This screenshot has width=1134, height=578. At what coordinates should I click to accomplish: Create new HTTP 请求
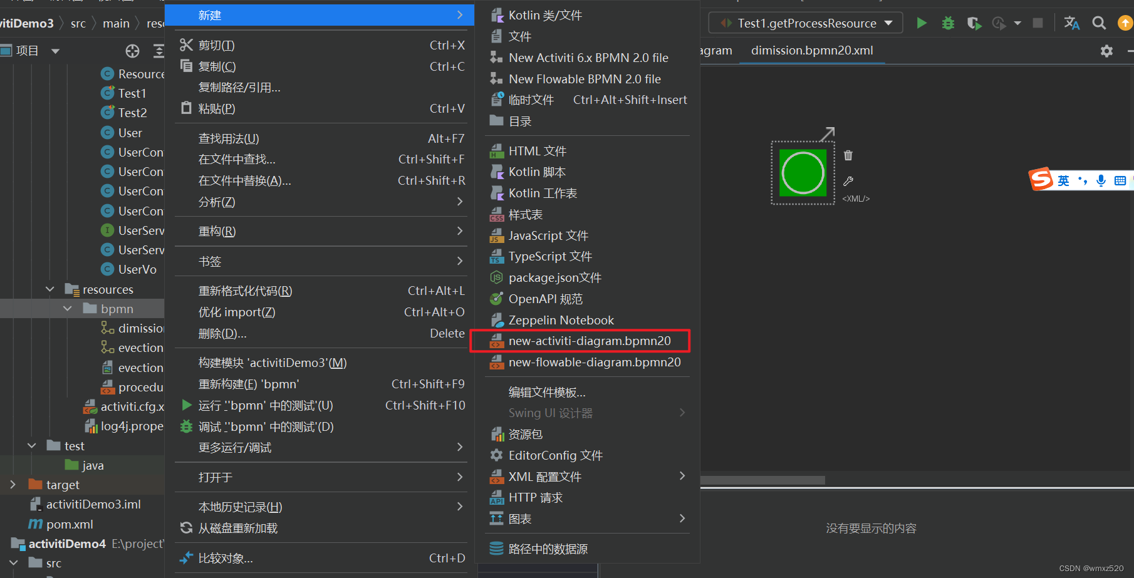[587, 497]
